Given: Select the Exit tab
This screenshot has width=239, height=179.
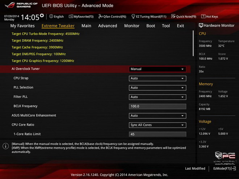Looking at the screenshot, I should coord(180,26).
